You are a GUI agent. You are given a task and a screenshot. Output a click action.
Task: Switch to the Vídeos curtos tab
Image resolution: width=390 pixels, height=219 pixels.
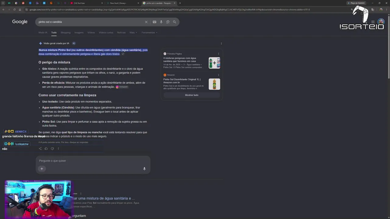pos(106,33)
